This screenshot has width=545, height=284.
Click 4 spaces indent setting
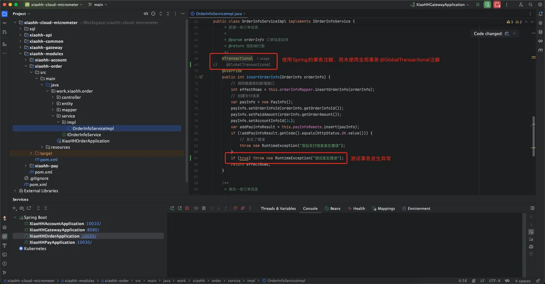[523, 281]
